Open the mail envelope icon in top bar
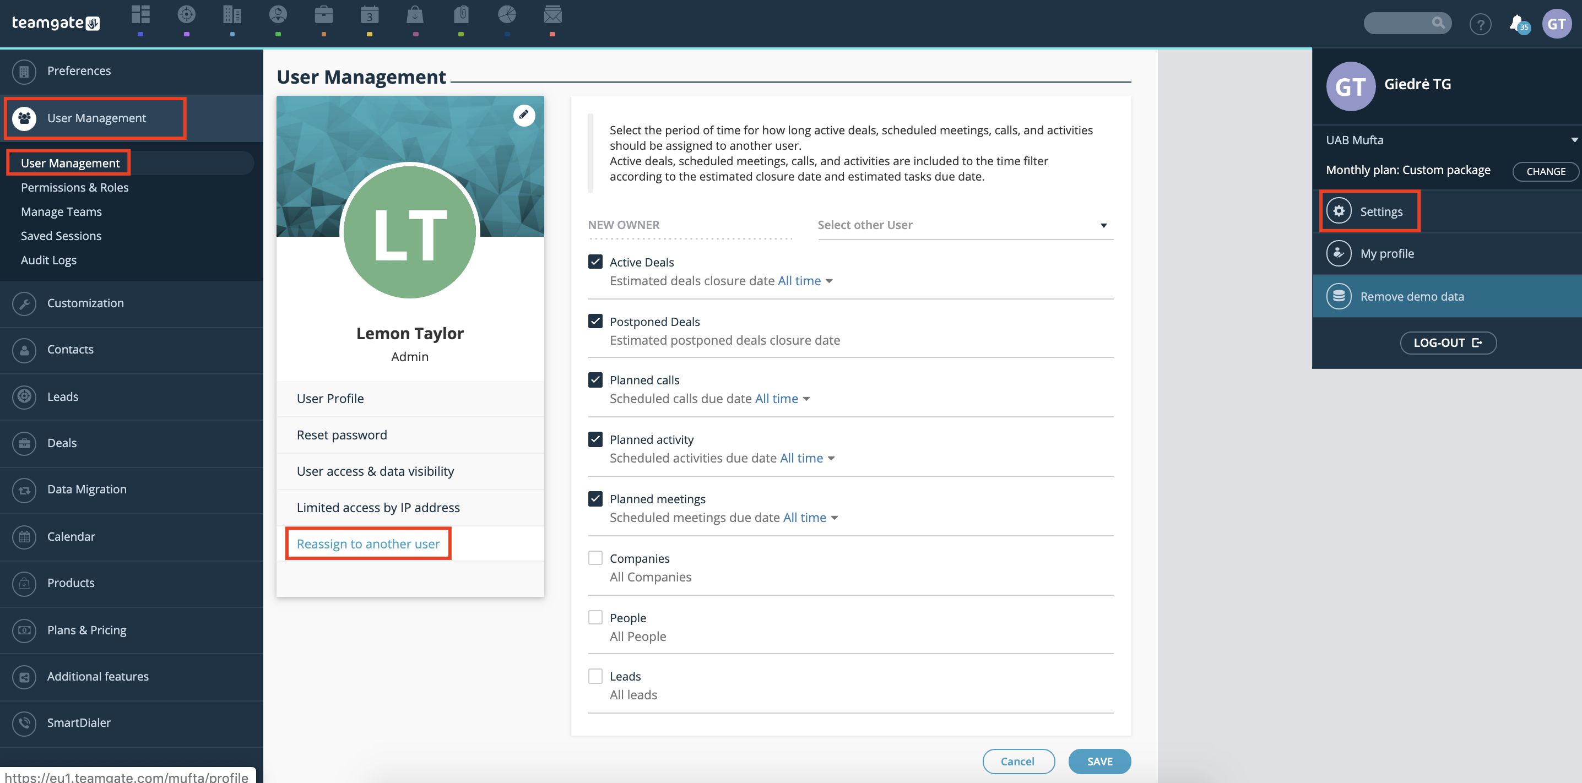Image resolution: width=1582 pixels, height=783 pixels. tap(552, 15)
